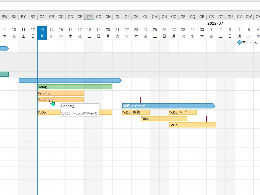Select column header CF
Screen dimensions: 260x195
[x=89, y=17]
